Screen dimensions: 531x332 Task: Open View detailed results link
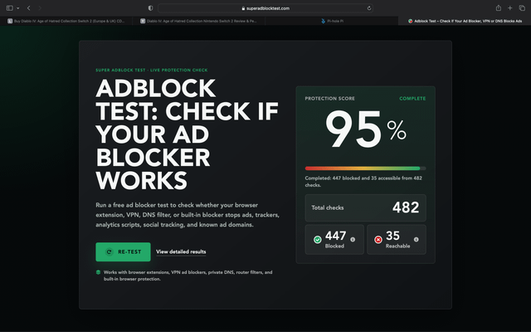181,251
